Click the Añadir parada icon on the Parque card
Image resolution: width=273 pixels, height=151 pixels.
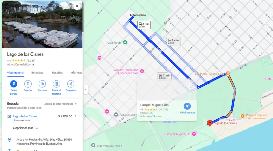tap(187, 106)
